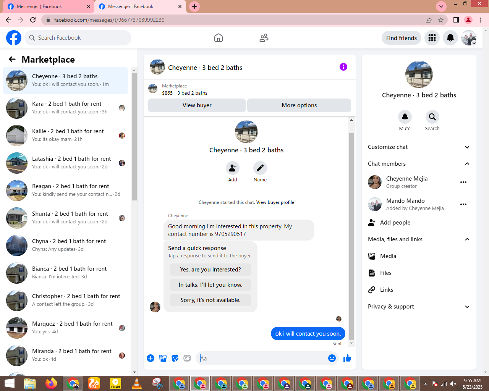Image resolution: width=489 pixels, height=391 pixels.
Task: Open the Facebook menu grid icon
Action: pos(432,38)
